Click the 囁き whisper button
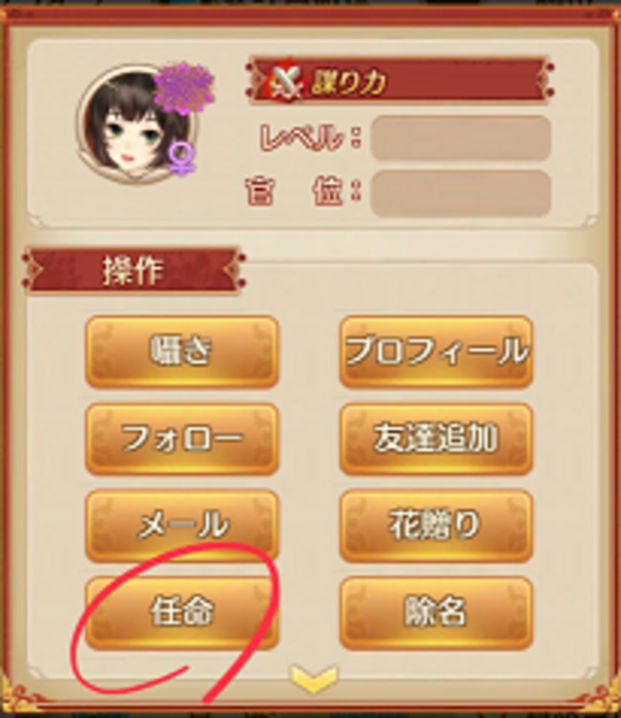 (182, 352)
